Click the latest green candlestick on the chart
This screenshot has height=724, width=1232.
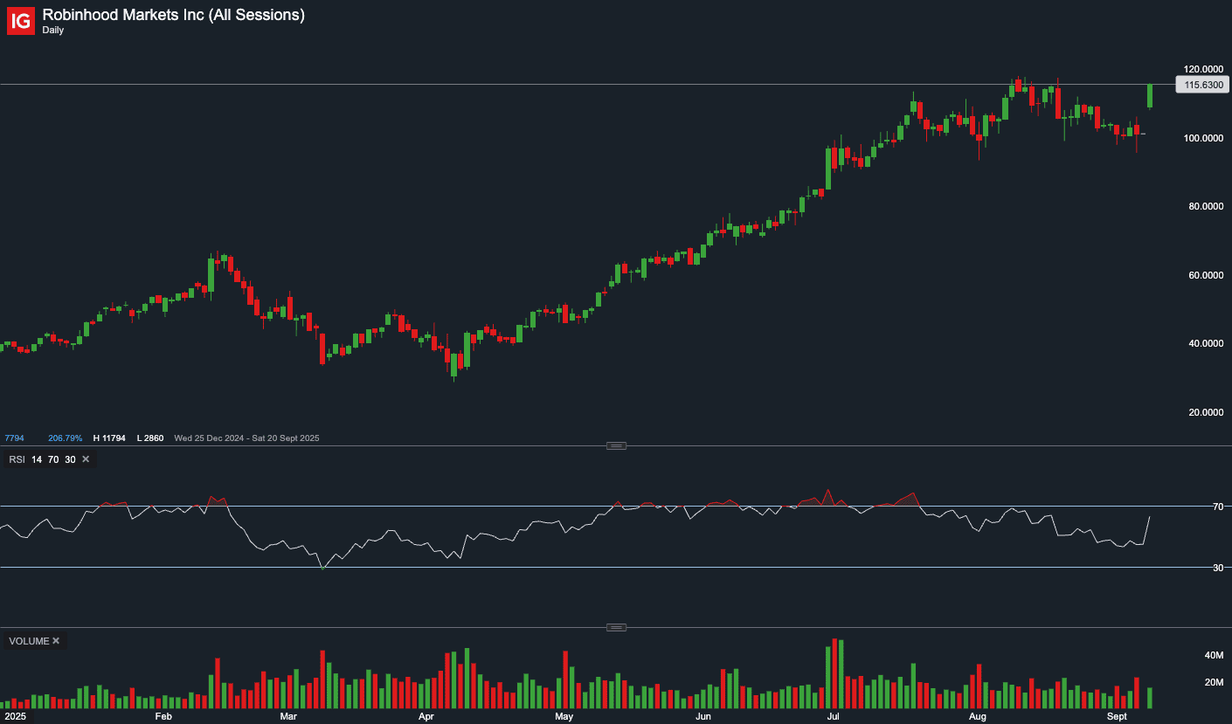tap(1150, 96)
